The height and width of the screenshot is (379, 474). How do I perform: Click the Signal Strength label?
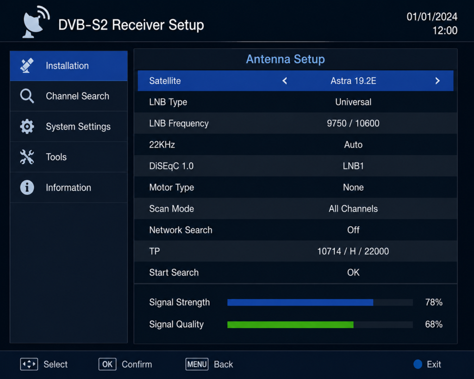click(179, 303)
